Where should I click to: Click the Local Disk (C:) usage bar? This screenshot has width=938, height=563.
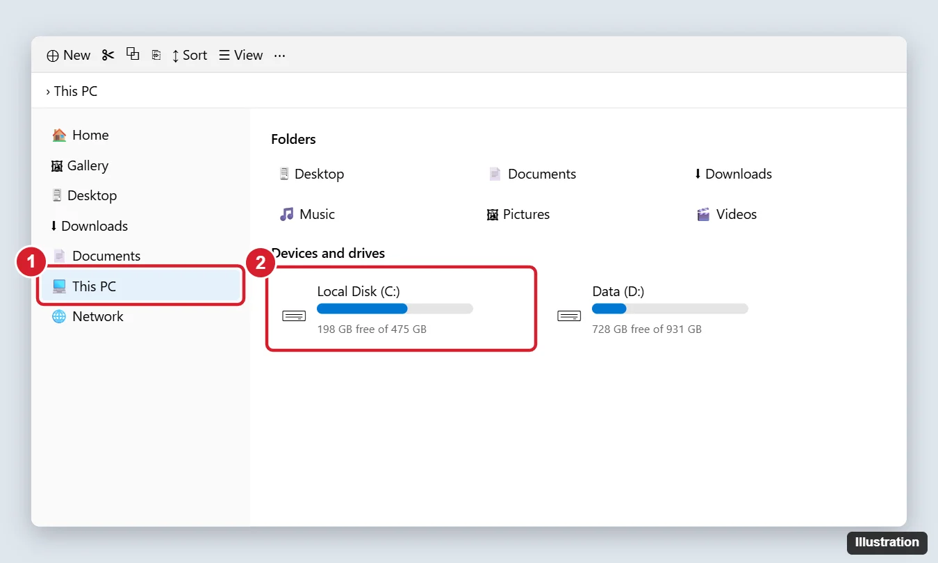(x=395, y=309)
